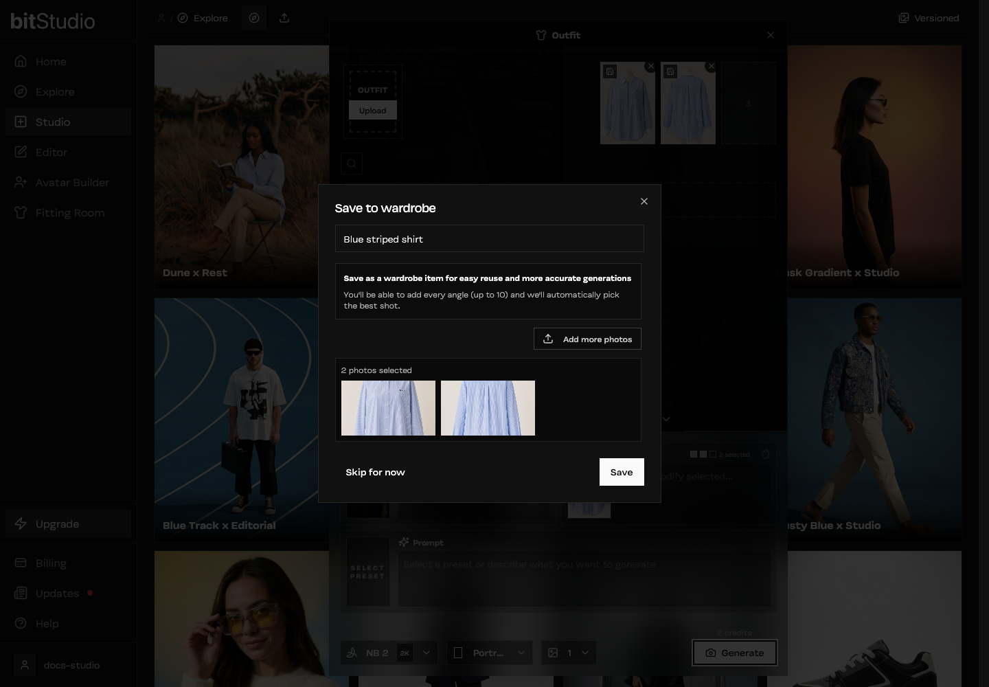
Task: Click the Generate button
Action: point(735,653)
